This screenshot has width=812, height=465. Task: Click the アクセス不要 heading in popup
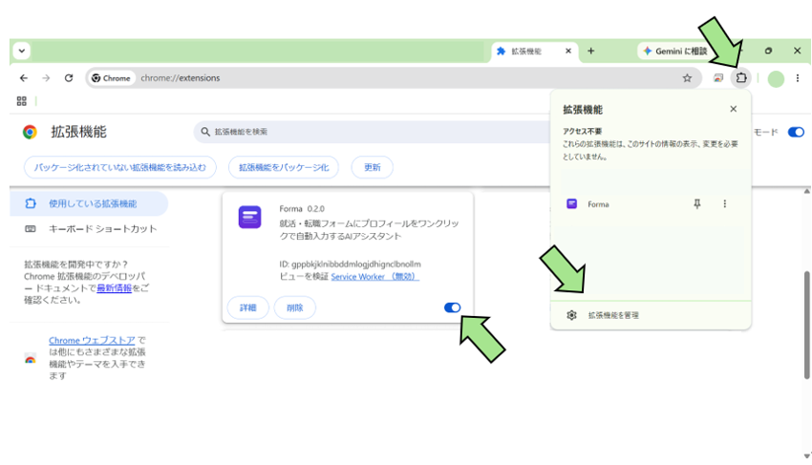582,131
